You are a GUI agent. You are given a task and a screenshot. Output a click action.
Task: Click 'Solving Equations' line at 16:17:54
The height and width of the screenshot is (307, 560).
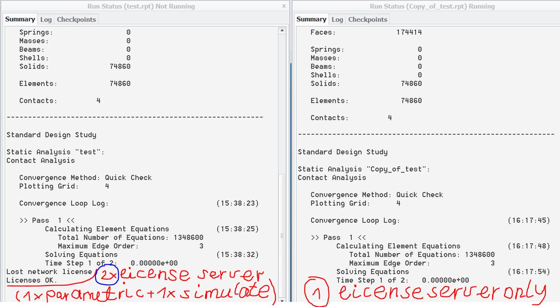click(x=373, y=272)
